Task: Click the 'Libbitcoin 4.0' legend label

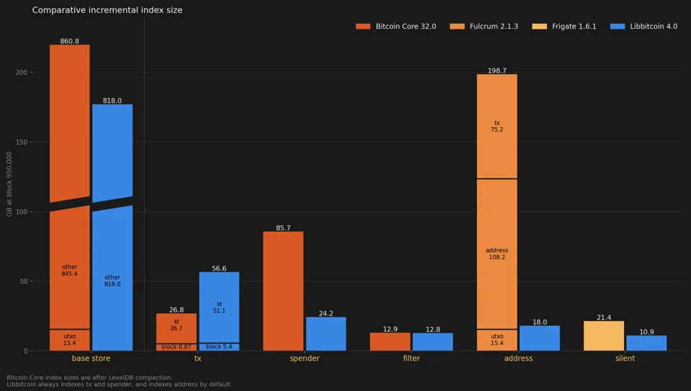Action: point(654,27)
